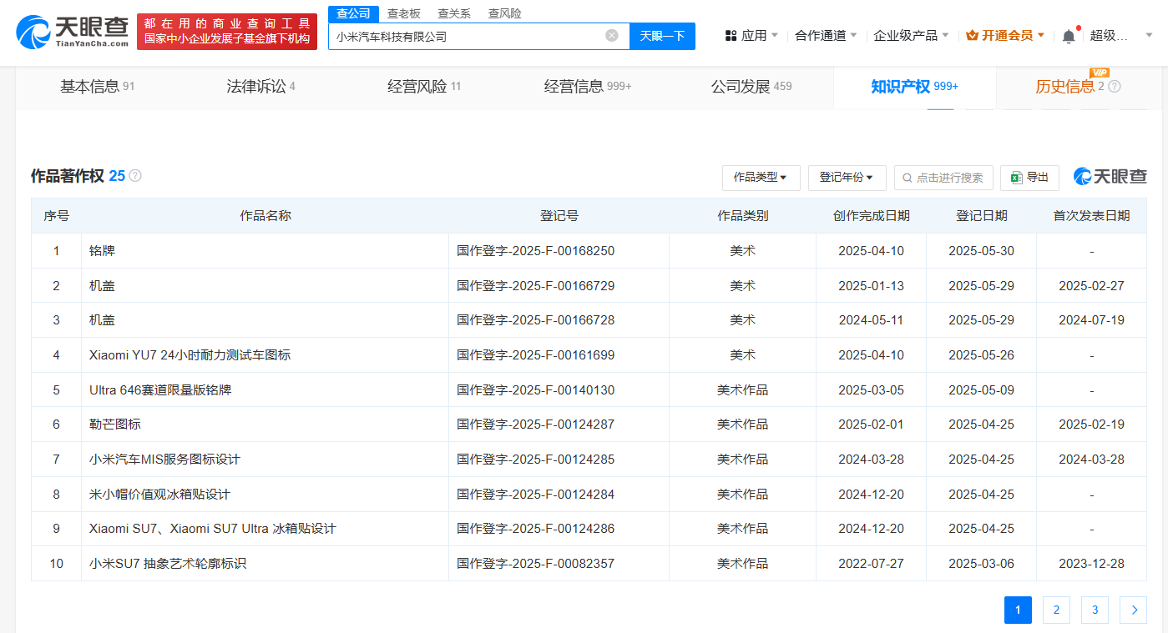Click the help icon beside 作品著作权 25
The height and width of the screenshot is (633, 1168).
point(135,176)
